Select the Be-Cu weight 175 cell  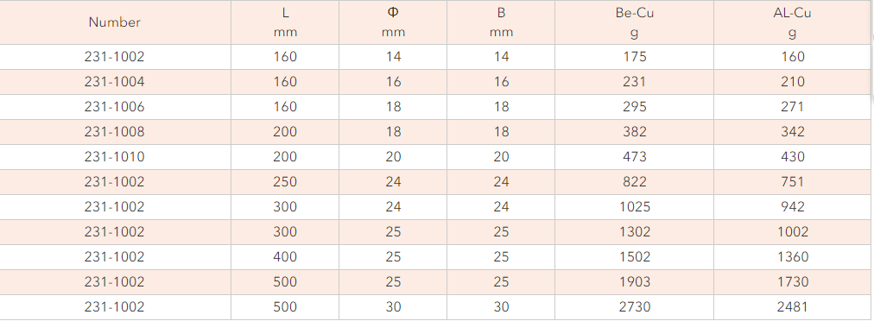pyautogui.click(x=634, y=57)
